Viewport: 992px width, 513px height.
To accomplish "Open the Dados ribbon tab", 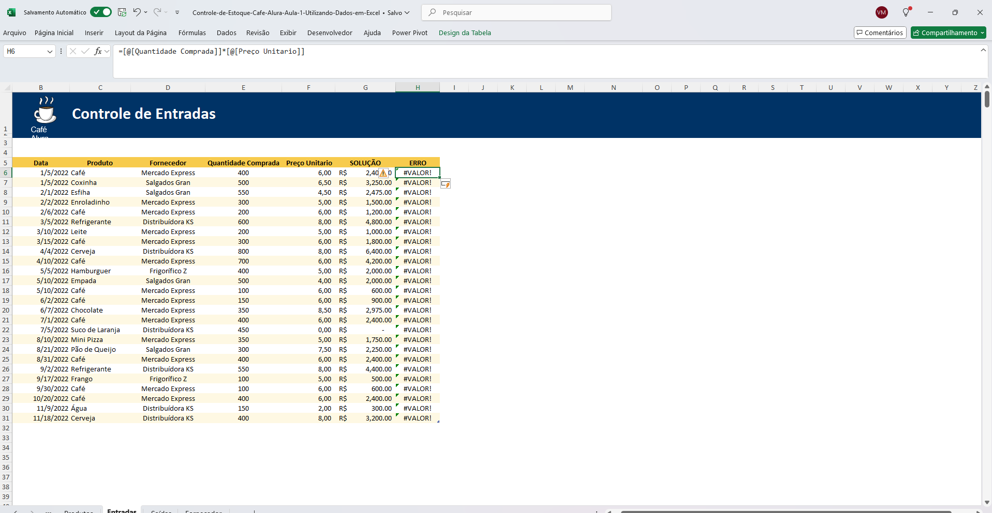I will [x=227, y=33].
